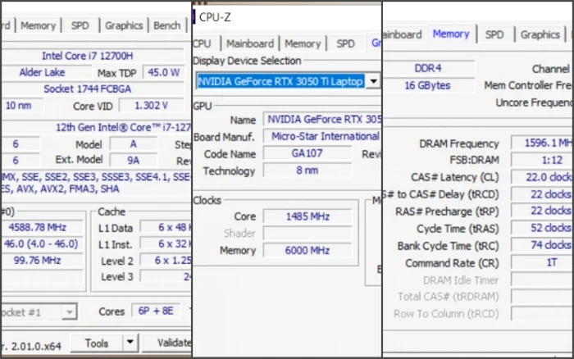The width and height of the screenshot is (574, 359).
Task: Click the empty Shader clock field
Action: pos(307,233)
